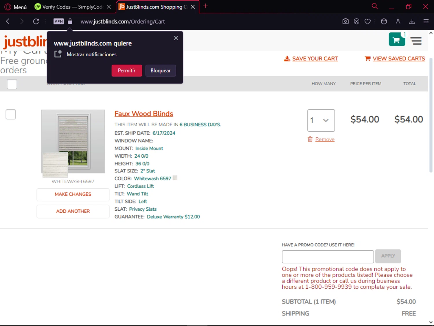
Task: Click the 6/17/2024 ship date text
Action: [x=164, y=133]
